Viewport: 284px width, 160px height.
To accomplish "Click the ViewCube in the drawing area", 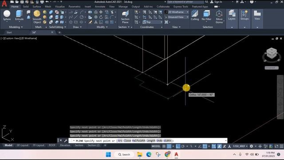I will pyautogui.click(x=272, y=53).
